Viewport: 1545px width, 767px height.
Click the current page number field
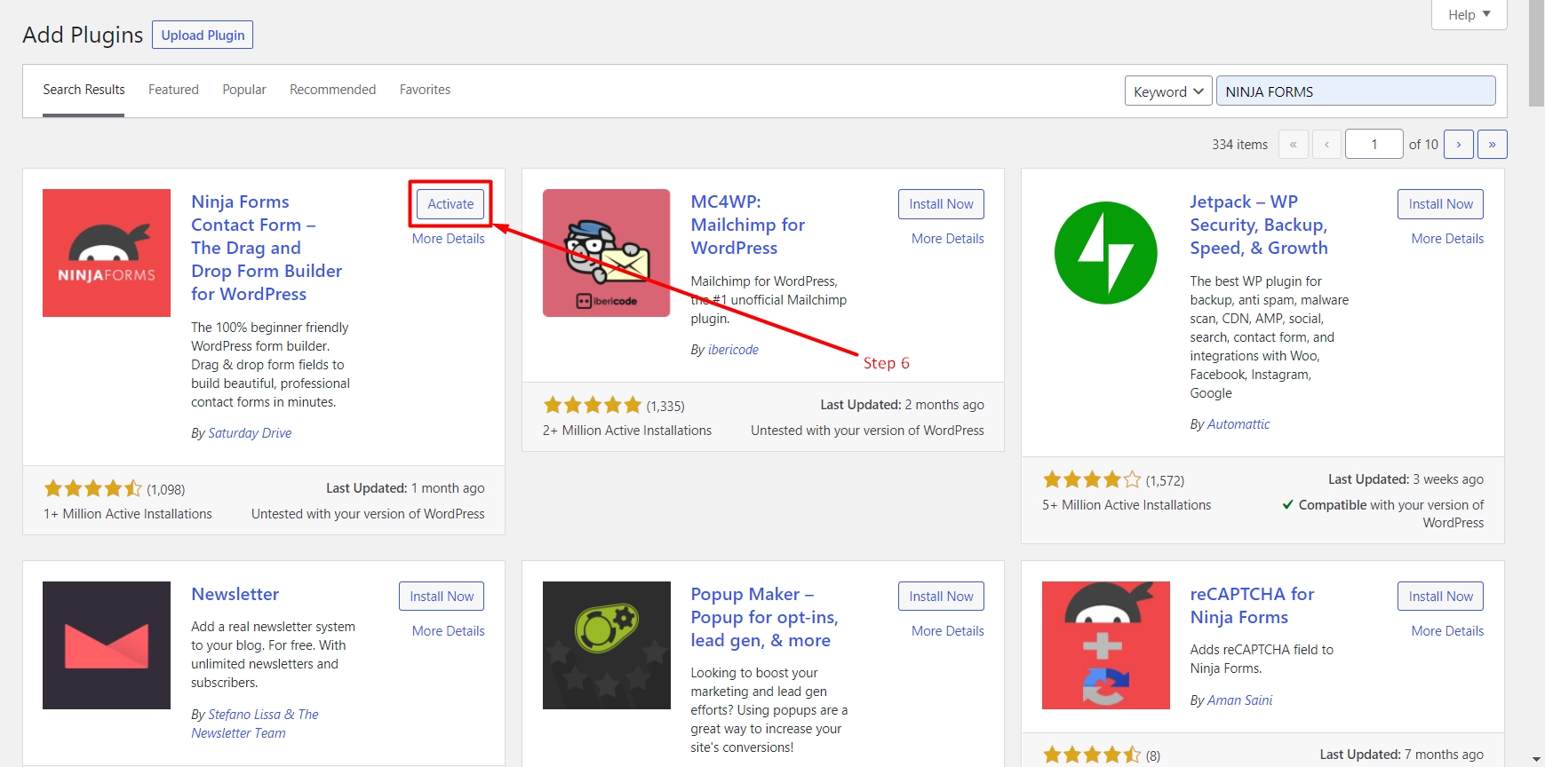pos(1374,144)
